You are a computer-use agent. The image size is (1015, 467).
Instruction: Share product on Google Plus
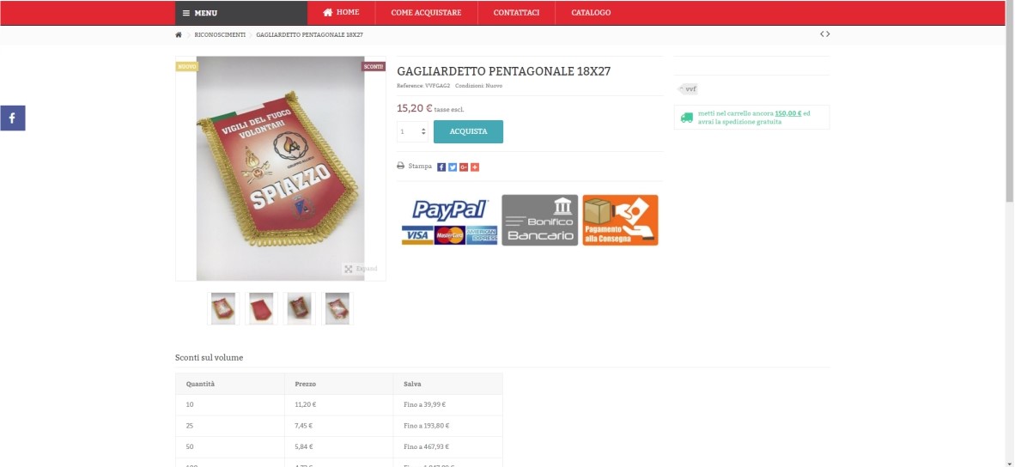[x=464, y=167]
